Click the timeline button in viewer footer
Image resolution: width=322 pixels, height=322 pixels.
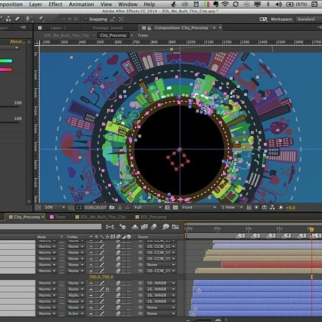[x=264, y=207]
